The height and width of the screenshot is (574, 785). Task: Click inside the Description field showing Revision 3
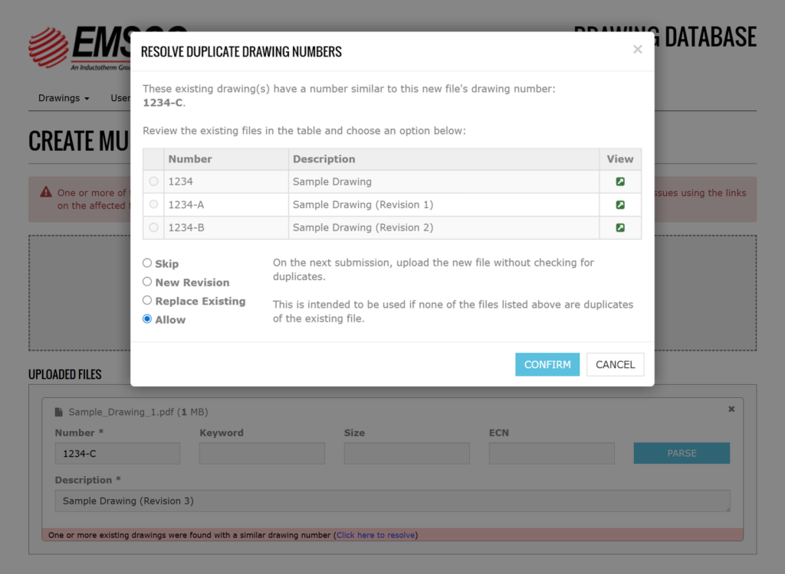click(391, 501)
